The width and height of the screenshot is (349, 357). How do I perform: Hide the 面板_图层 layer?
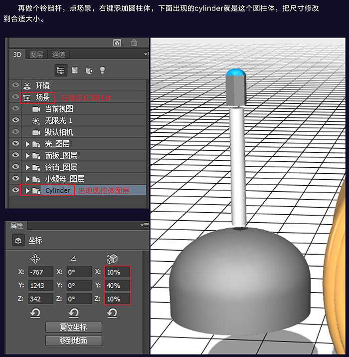tap(15, 155)
